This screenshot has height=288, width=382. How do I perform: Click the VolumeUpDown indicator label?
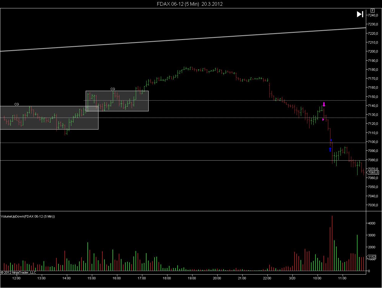(28, 216)
